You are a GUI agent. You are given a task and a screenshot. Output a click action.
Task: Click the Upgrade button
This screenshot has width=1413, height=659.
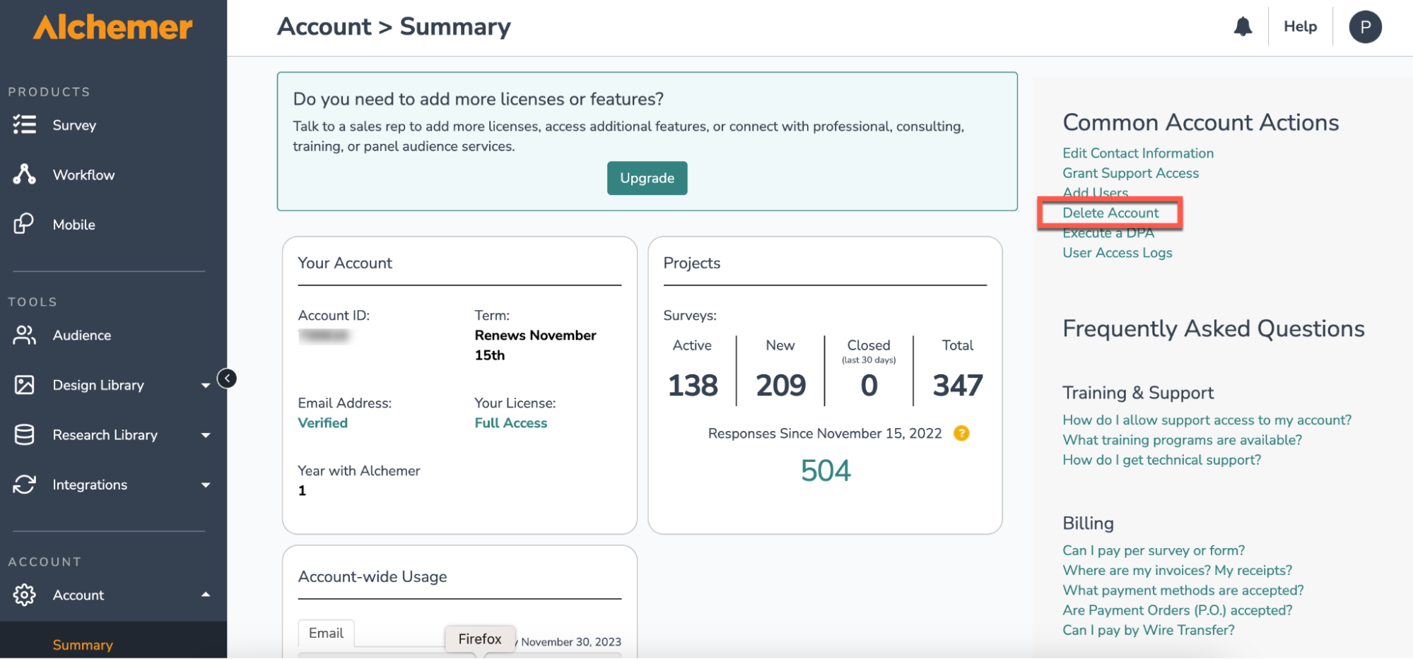tap(647, 178)
